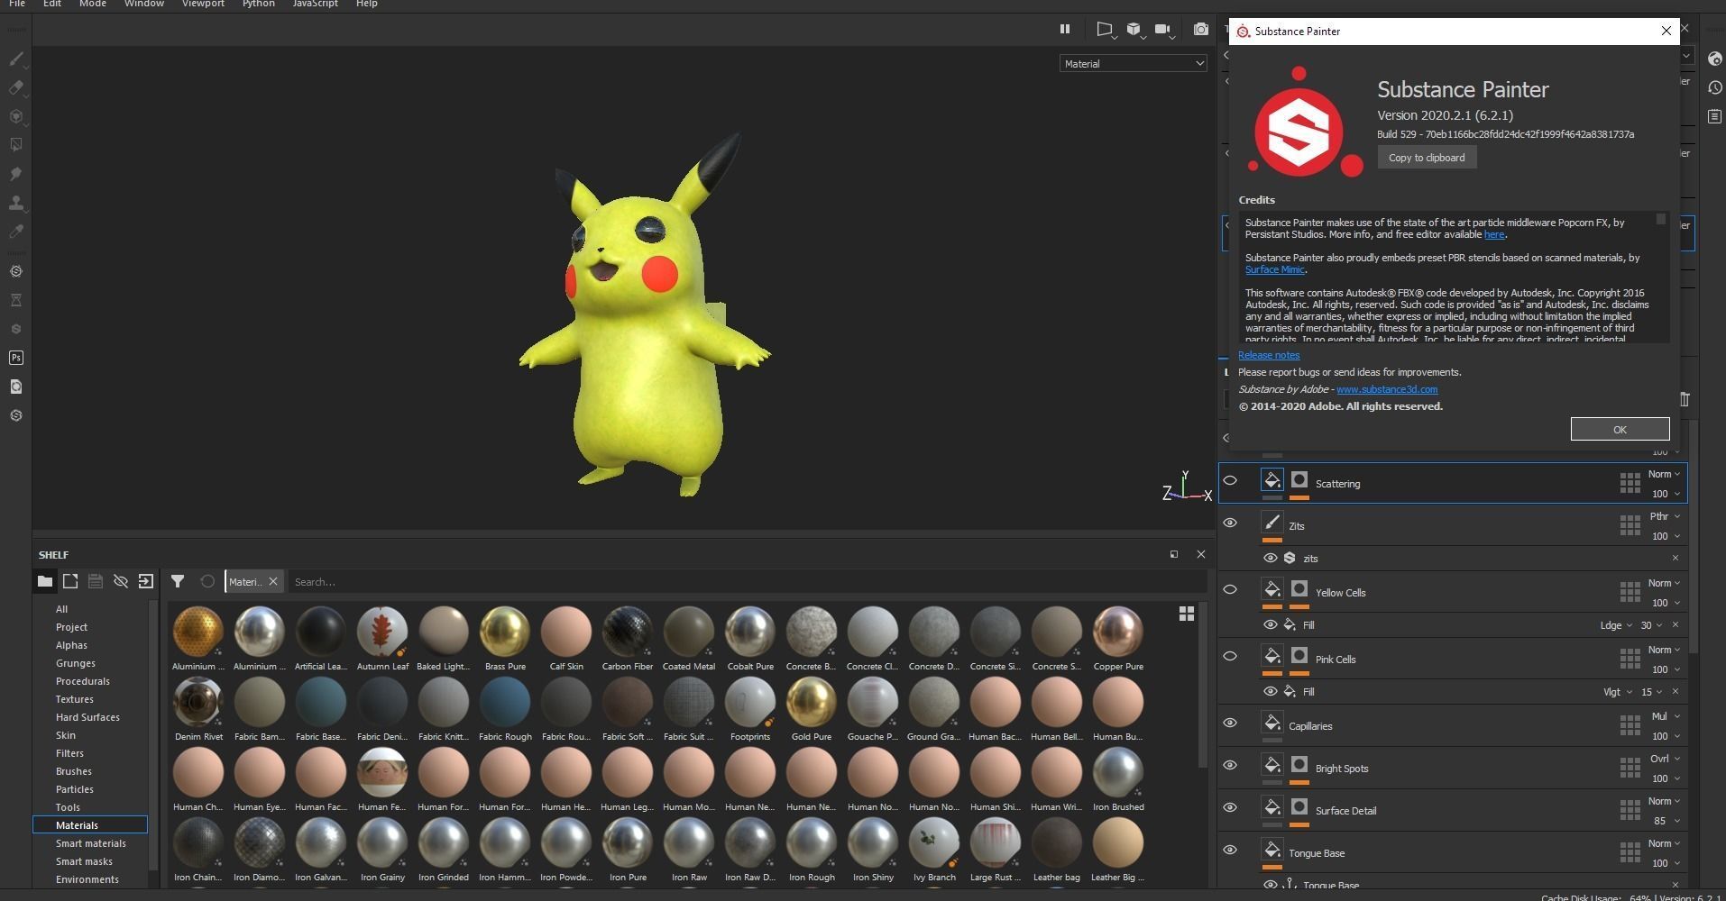Select the Clone stamp tool
Viewport: 1726px width, 901px height.
16,203
